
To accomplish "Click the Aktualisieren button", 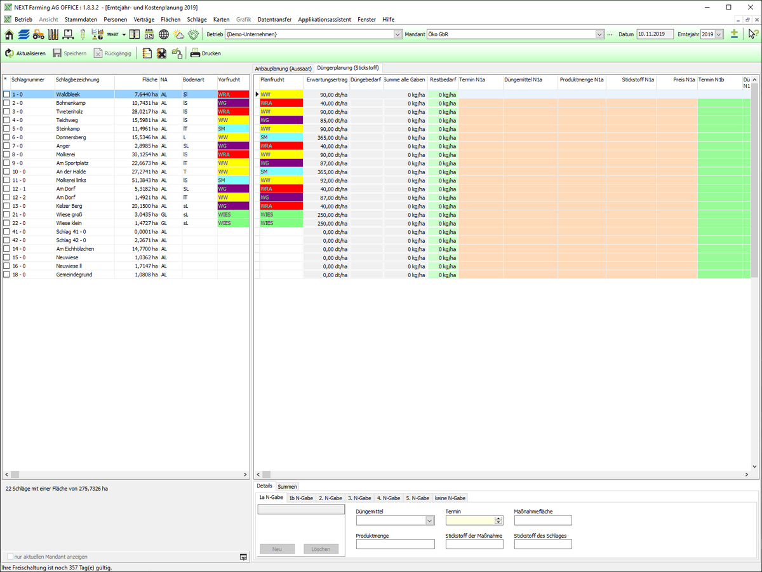I will click(x=25, y=53).
